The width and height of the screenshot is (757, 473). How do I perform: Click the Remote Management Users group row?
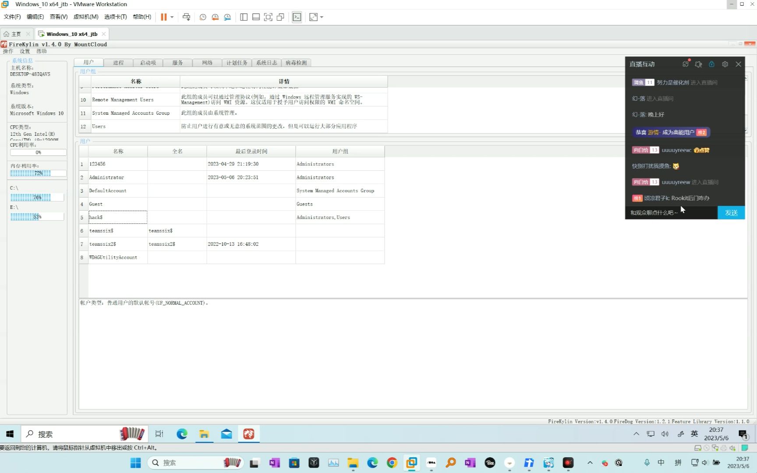point(233,100)
